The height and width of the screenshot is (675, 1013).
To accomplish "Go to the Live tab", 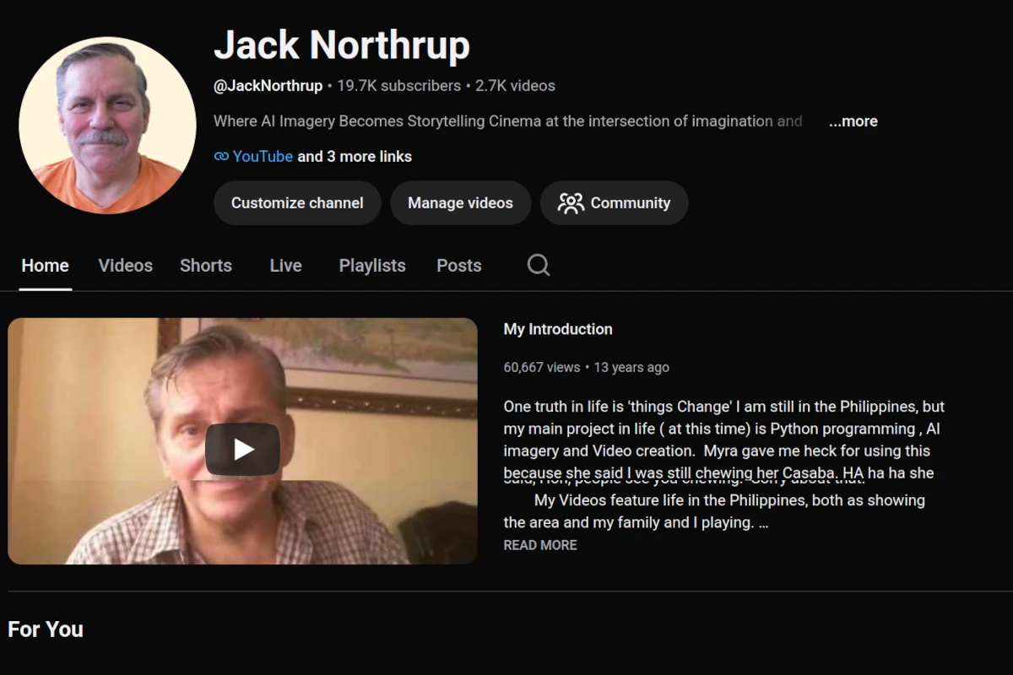I will coord(285,266).
